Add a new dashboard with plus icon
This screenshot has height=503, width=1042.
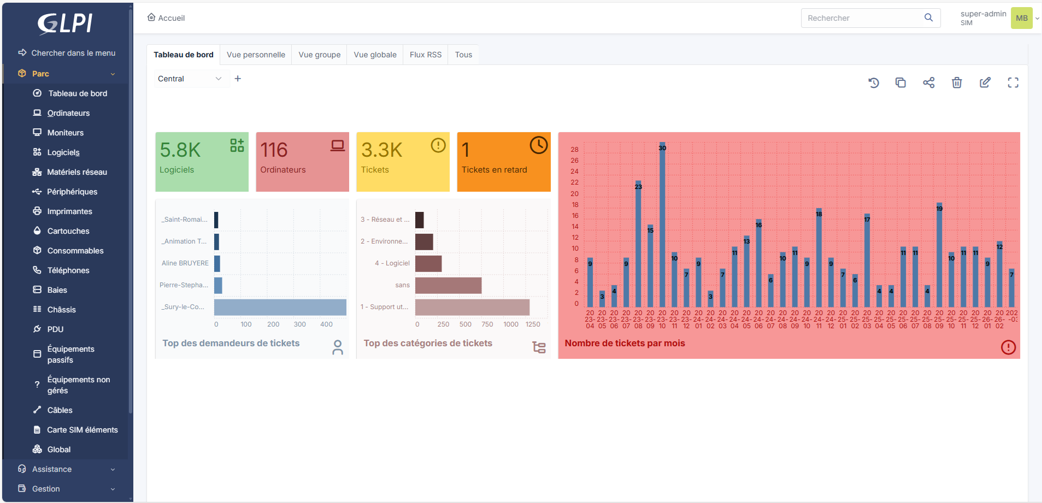[238, 79]
